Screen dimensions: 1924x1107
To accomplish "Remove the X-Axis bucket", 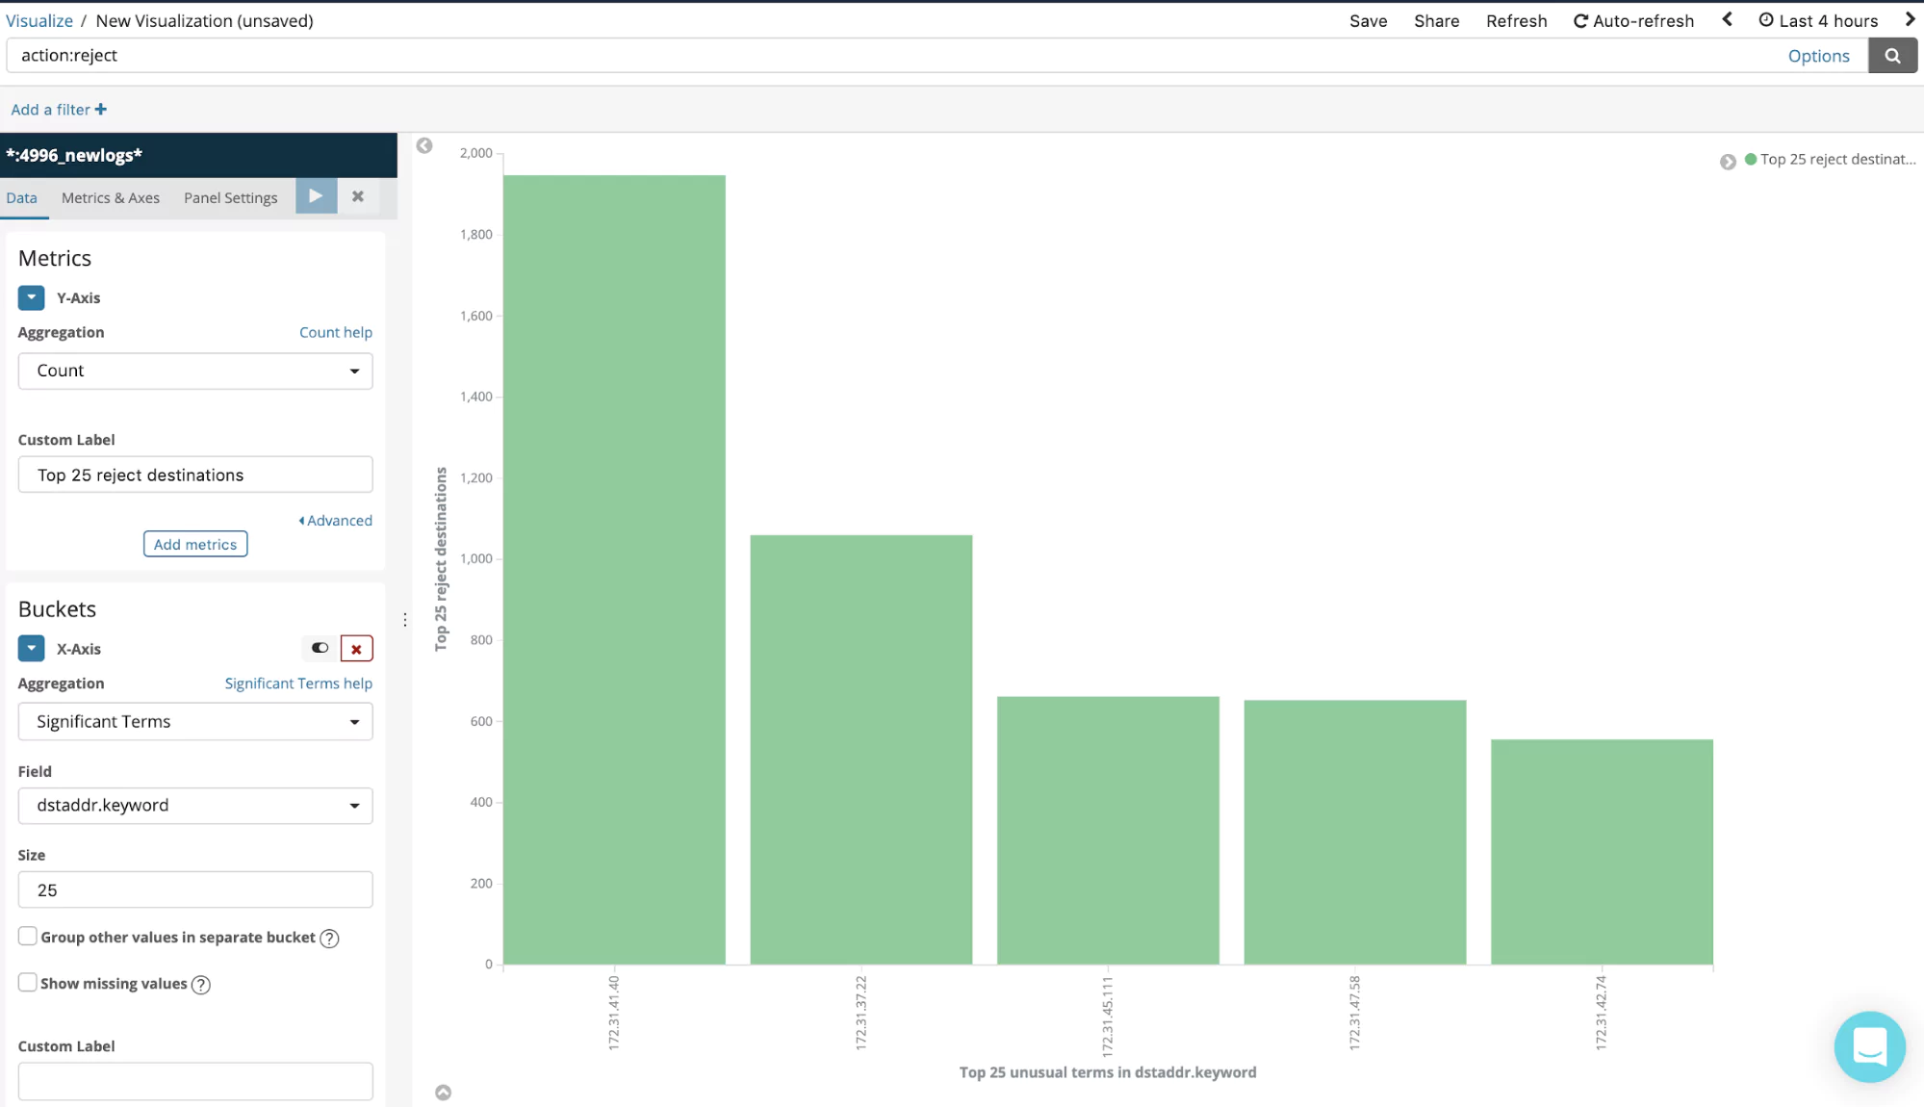I will tap(356, 649).
